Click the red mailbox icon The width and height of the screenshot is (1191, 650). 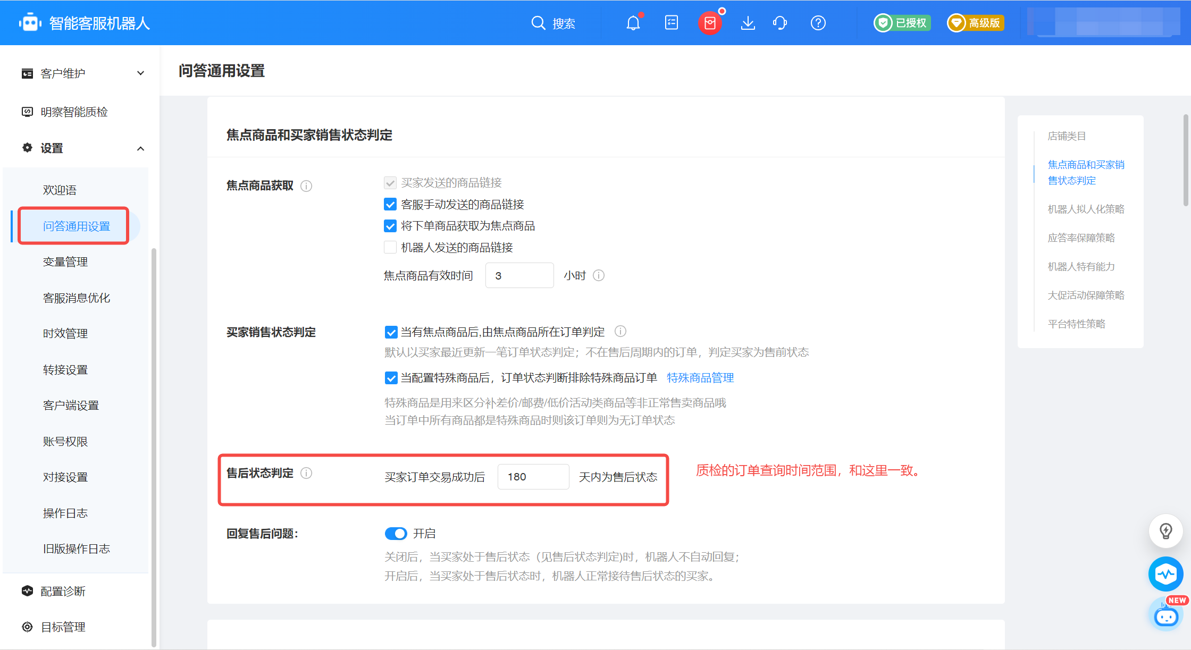pos(710,23)
